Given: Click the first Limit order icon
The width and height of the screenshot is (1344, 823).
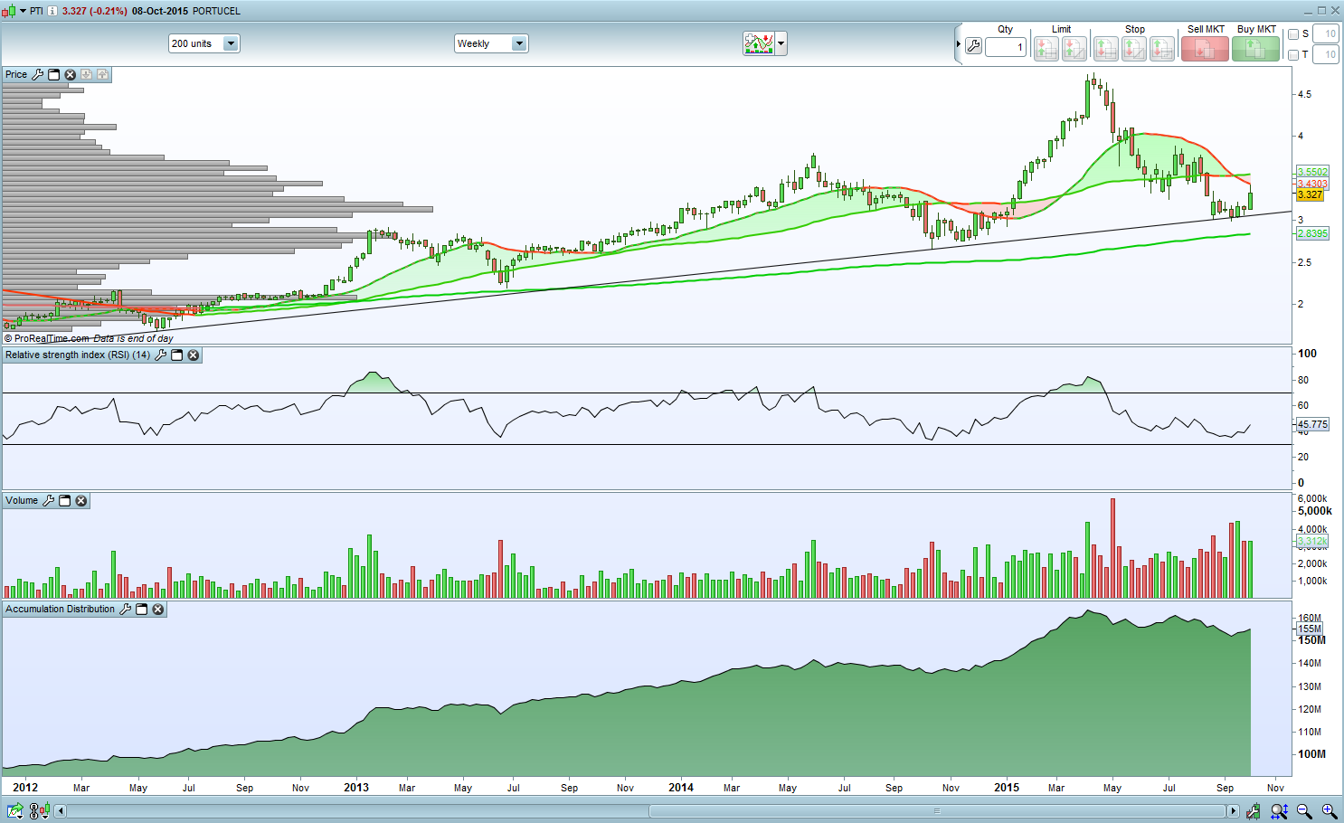Looking at the screenshot, I should point(1046,49).
